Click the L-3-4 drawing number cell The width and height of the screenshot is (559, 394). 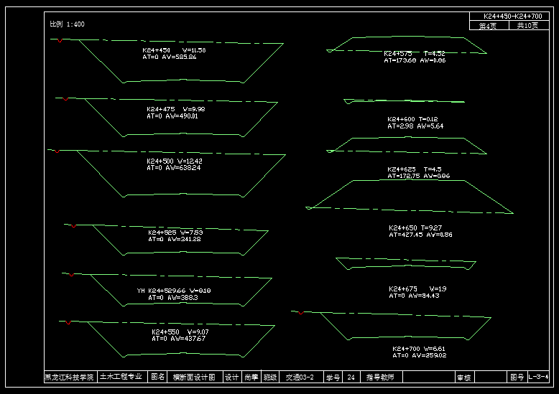pos(538,377)
